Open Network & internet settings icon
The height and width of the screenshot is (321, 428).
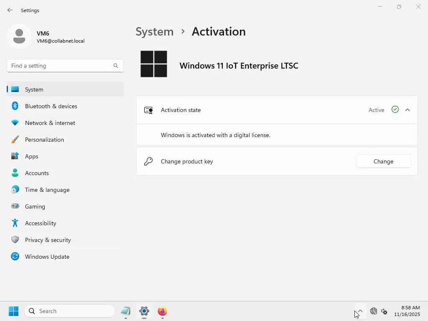[x=15, y=123]
